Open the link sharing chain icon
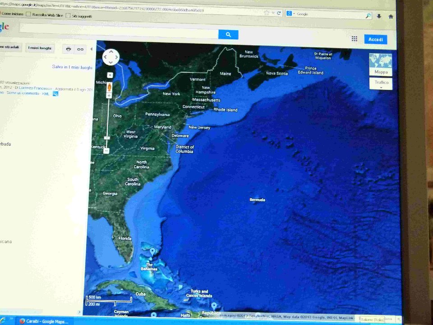 coord(80,50)
